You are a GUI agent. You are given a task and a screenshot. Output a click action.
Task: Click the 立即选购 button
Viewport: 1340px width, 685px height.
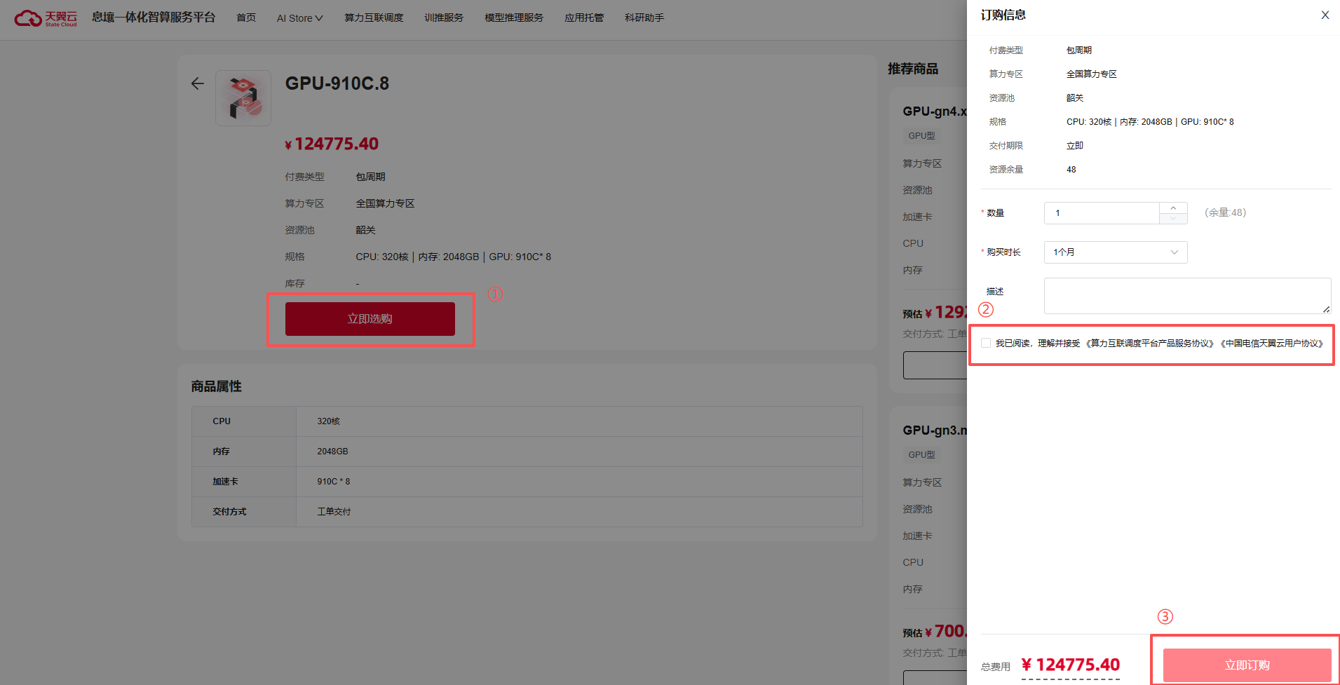point(370,319)
